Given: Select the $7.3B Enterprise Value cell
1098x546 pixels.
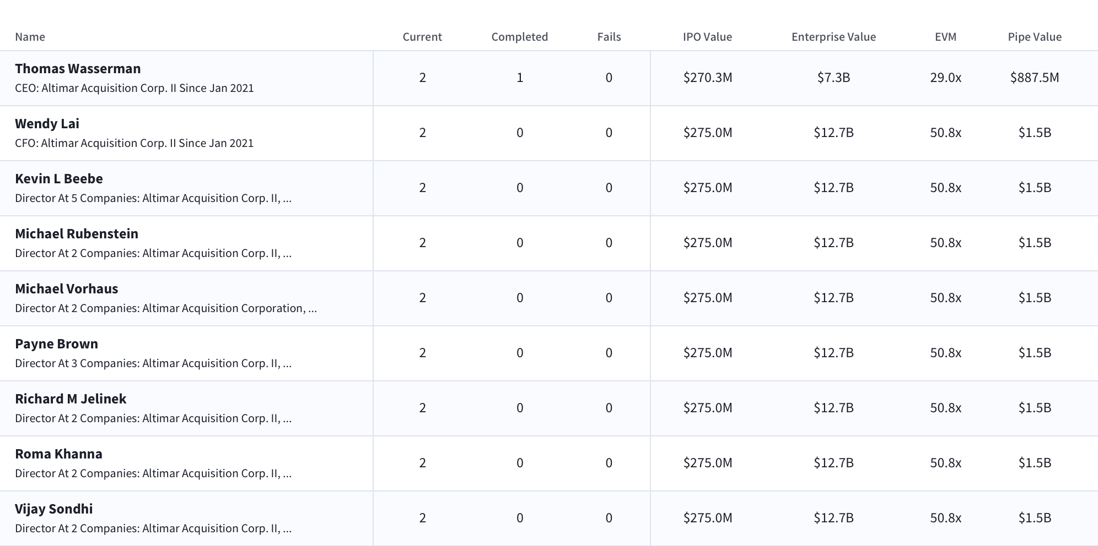Looking at the screenshot, I should [834, 78].
